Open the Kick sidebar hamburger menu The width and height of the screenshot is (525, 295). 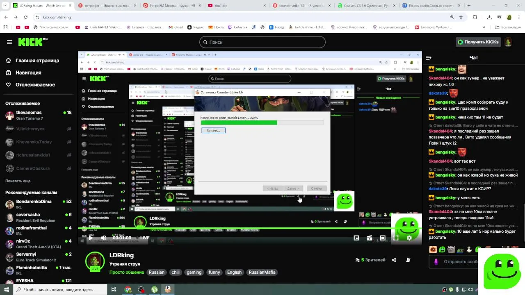point(9,42)
